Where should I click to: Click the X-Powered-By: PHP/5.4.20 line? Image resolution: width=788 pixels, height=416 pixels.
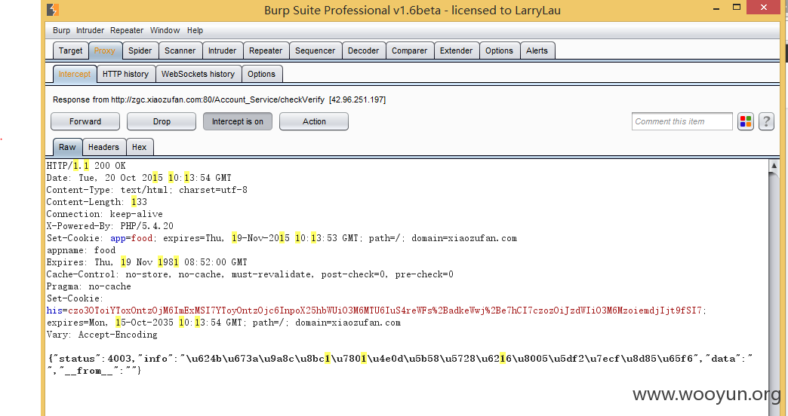pyautogui.click(x=109, y=226)
